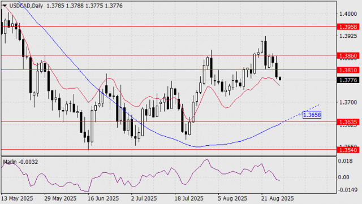The height and width of the screenshot is (204, 362).
Task: Click the 1.3540 red price label
Action: (x=348, y=150)
